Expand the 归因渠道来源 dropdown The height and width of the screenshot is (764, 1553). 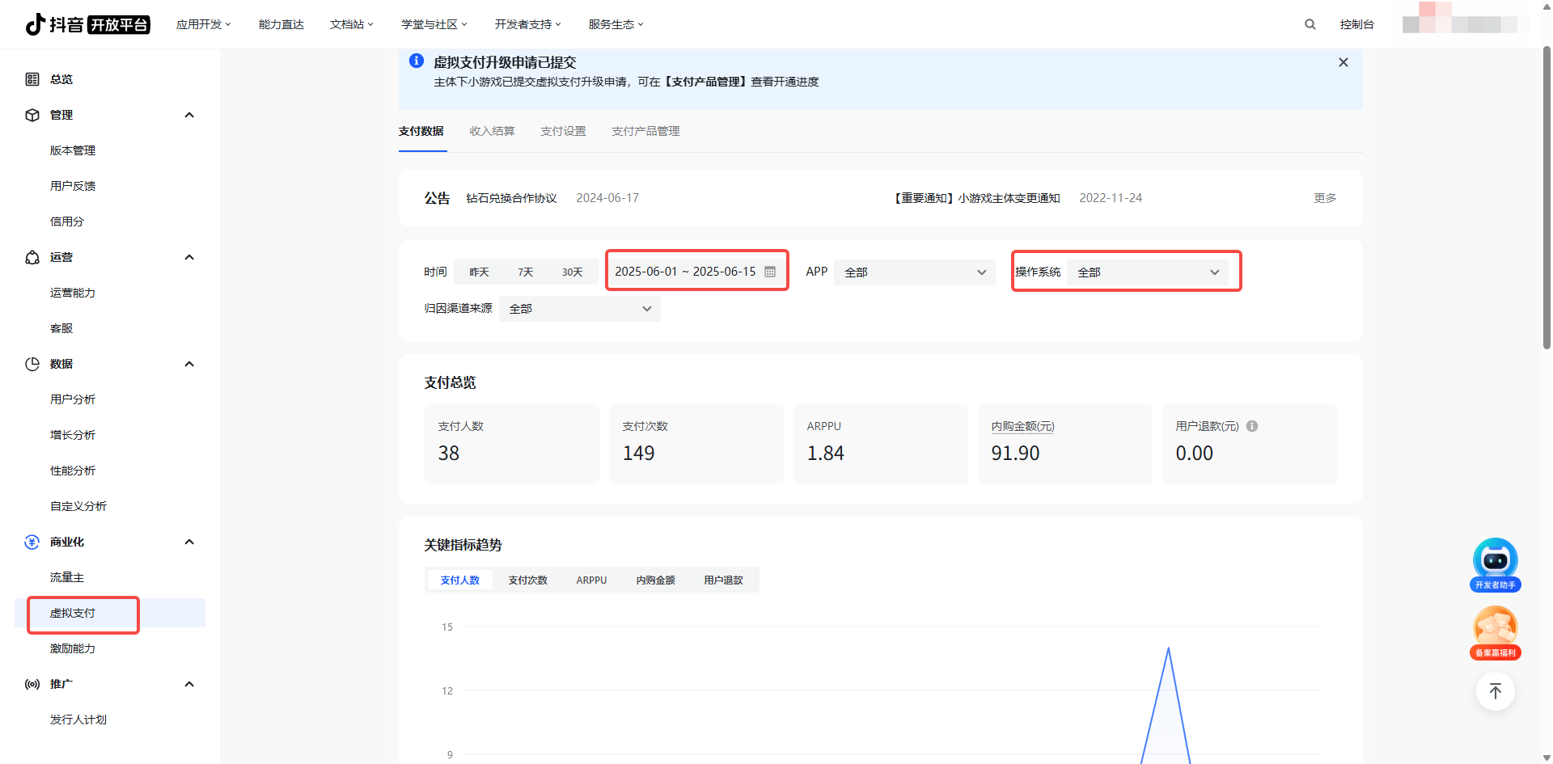[579, 309]
